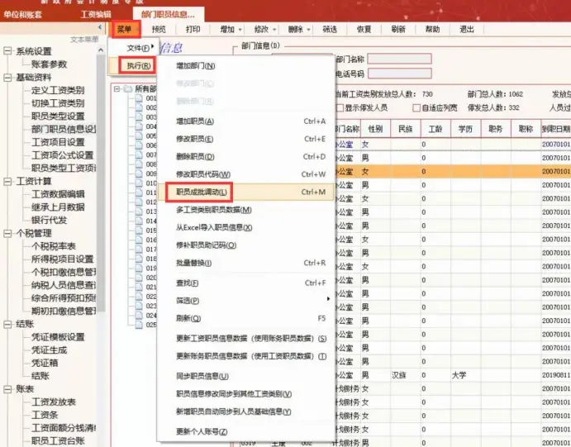Choose 增加部门(N) from the menu
This screenshot has height=447, width=571.
pyautogui.click(x=196, y=66)
